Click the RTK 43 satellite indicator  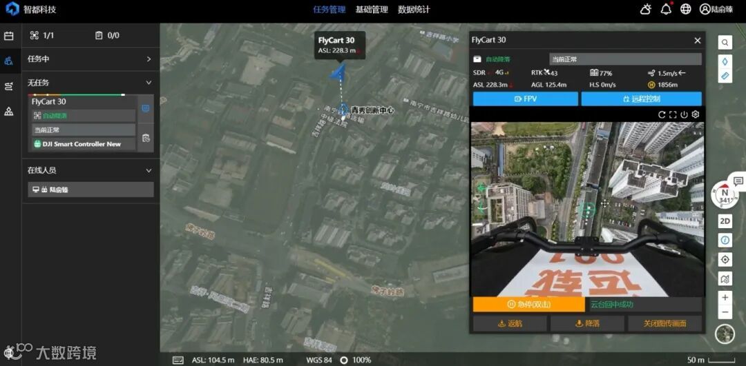pos(544,73)
